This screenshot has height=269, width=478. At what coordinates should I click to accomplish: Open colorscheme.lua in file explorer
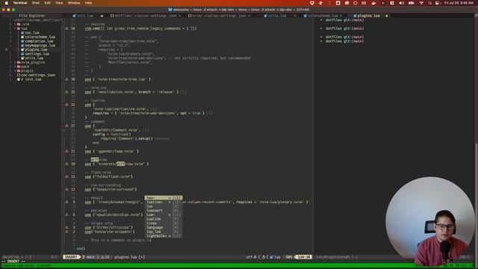(x=40, y=37)
